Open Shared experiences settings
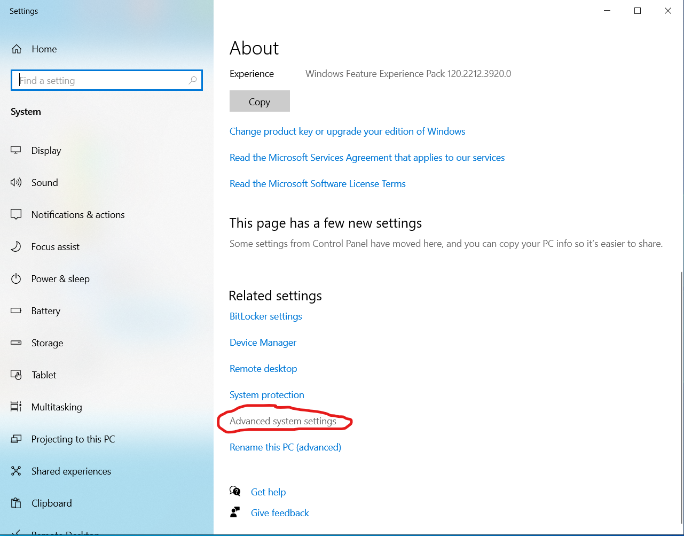Screen dimensions: 684x536 [70, 471]
